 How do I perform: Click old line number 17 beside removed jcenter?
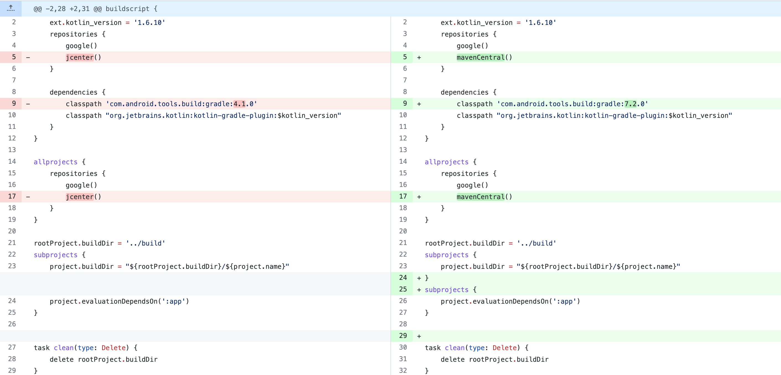12,196
